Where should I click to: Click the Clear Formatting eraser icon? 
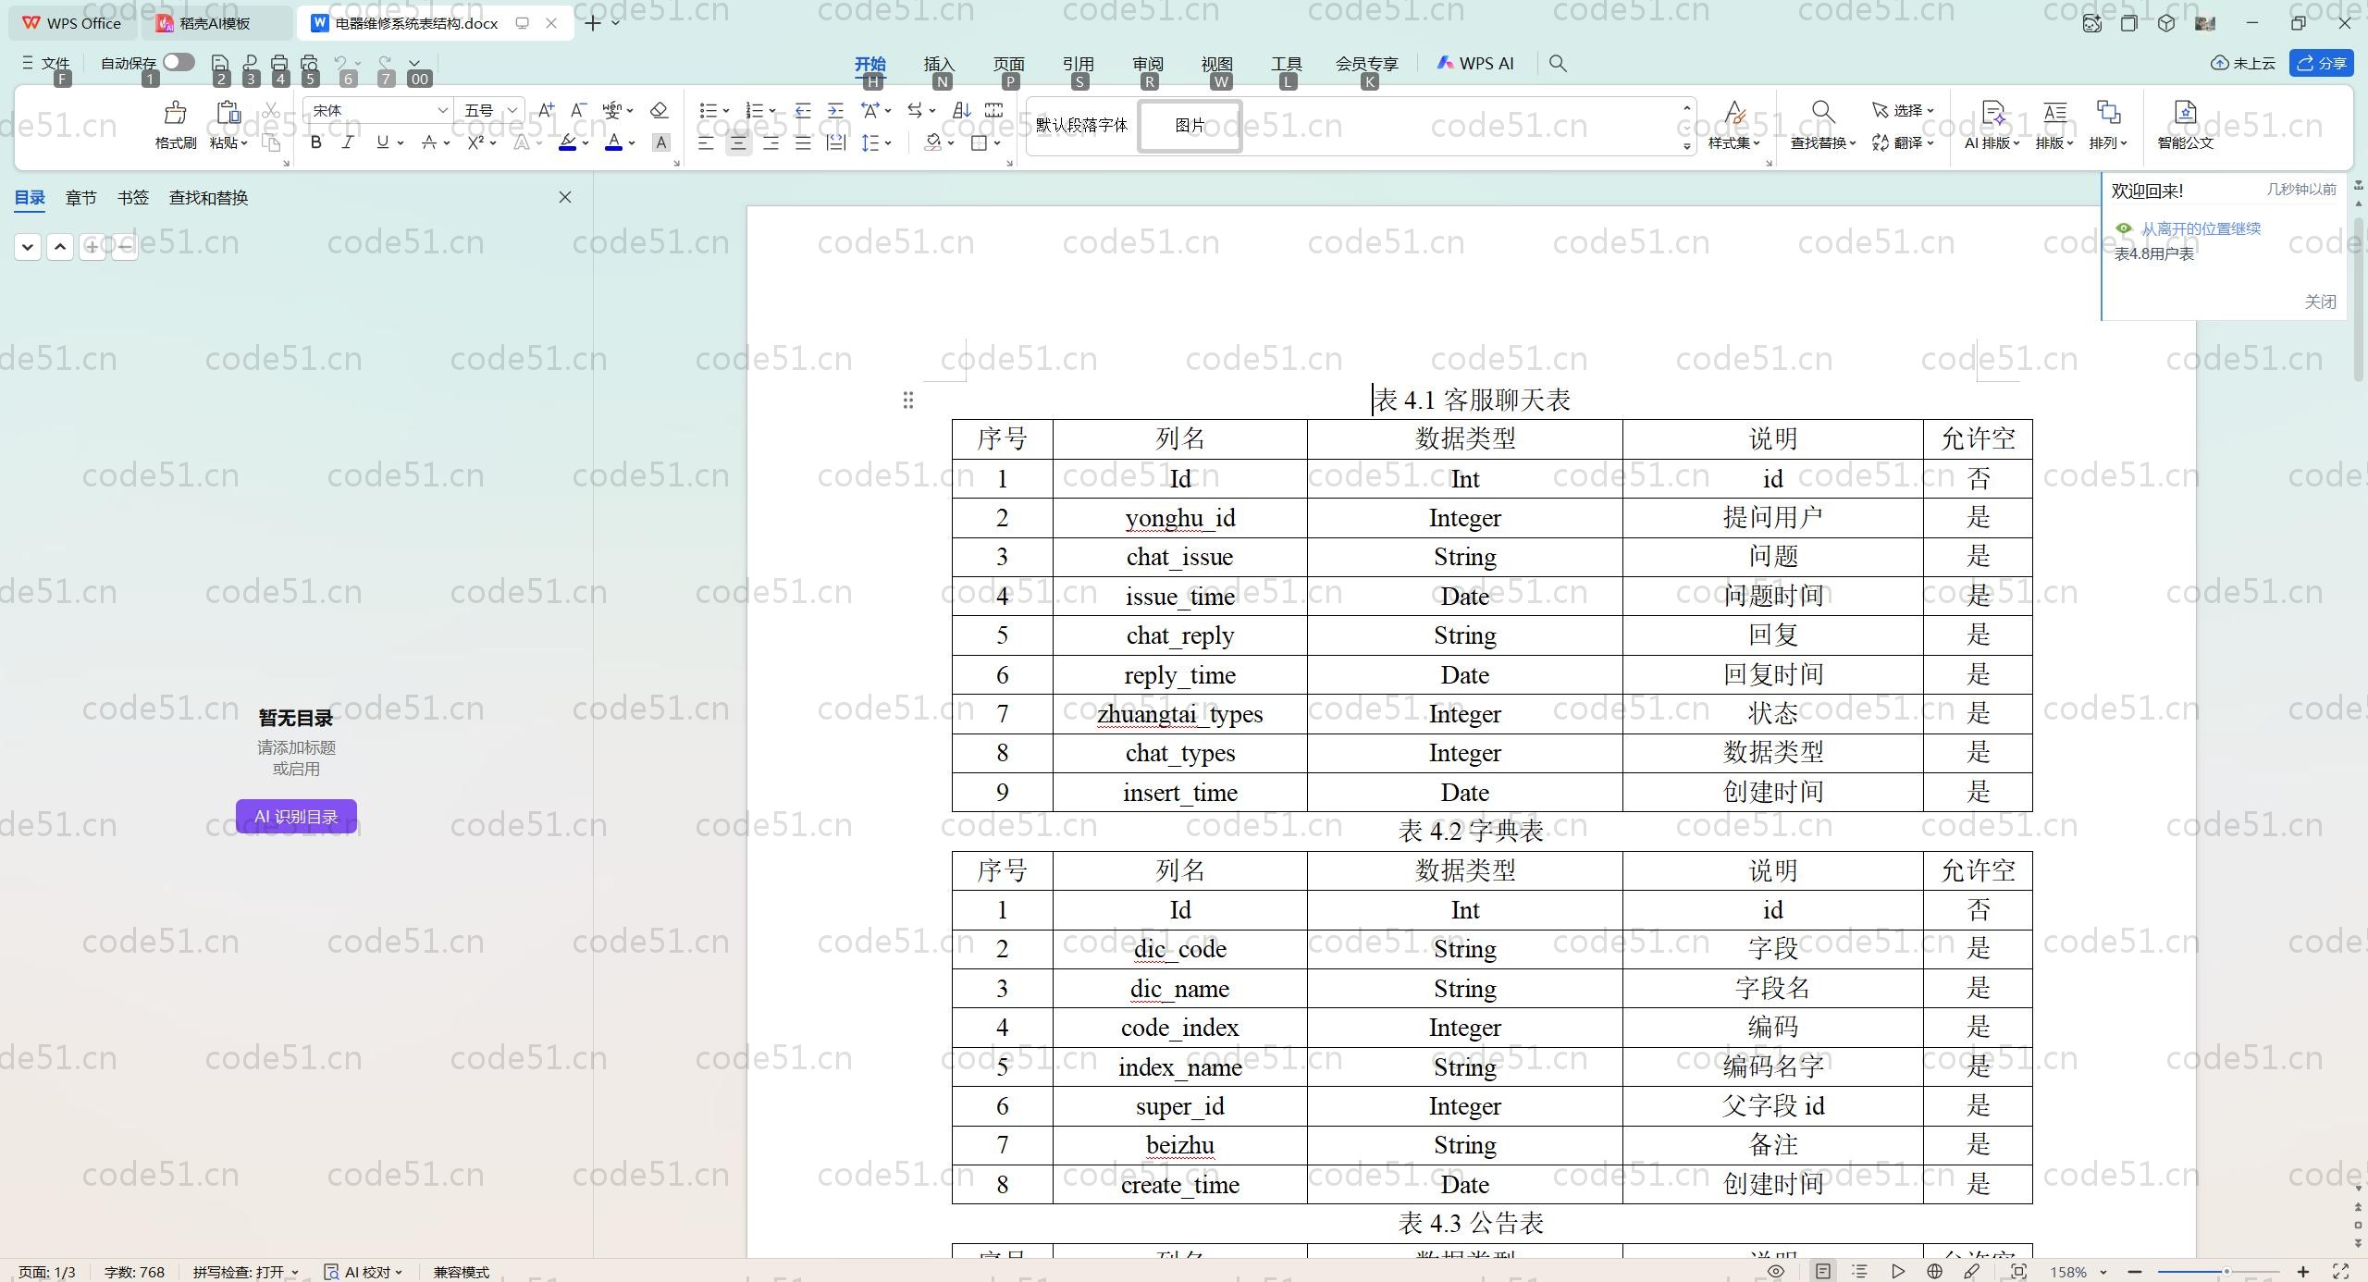click(x=659, y=110)
